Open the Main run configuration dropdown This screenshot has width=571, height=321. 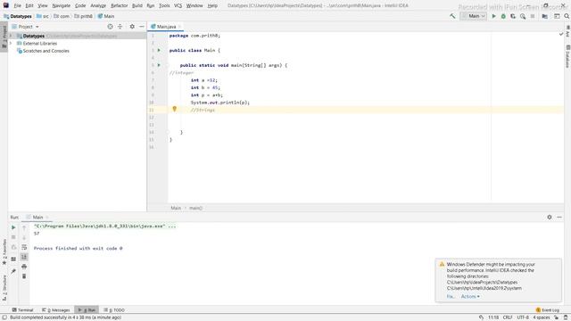pos(474,16)
